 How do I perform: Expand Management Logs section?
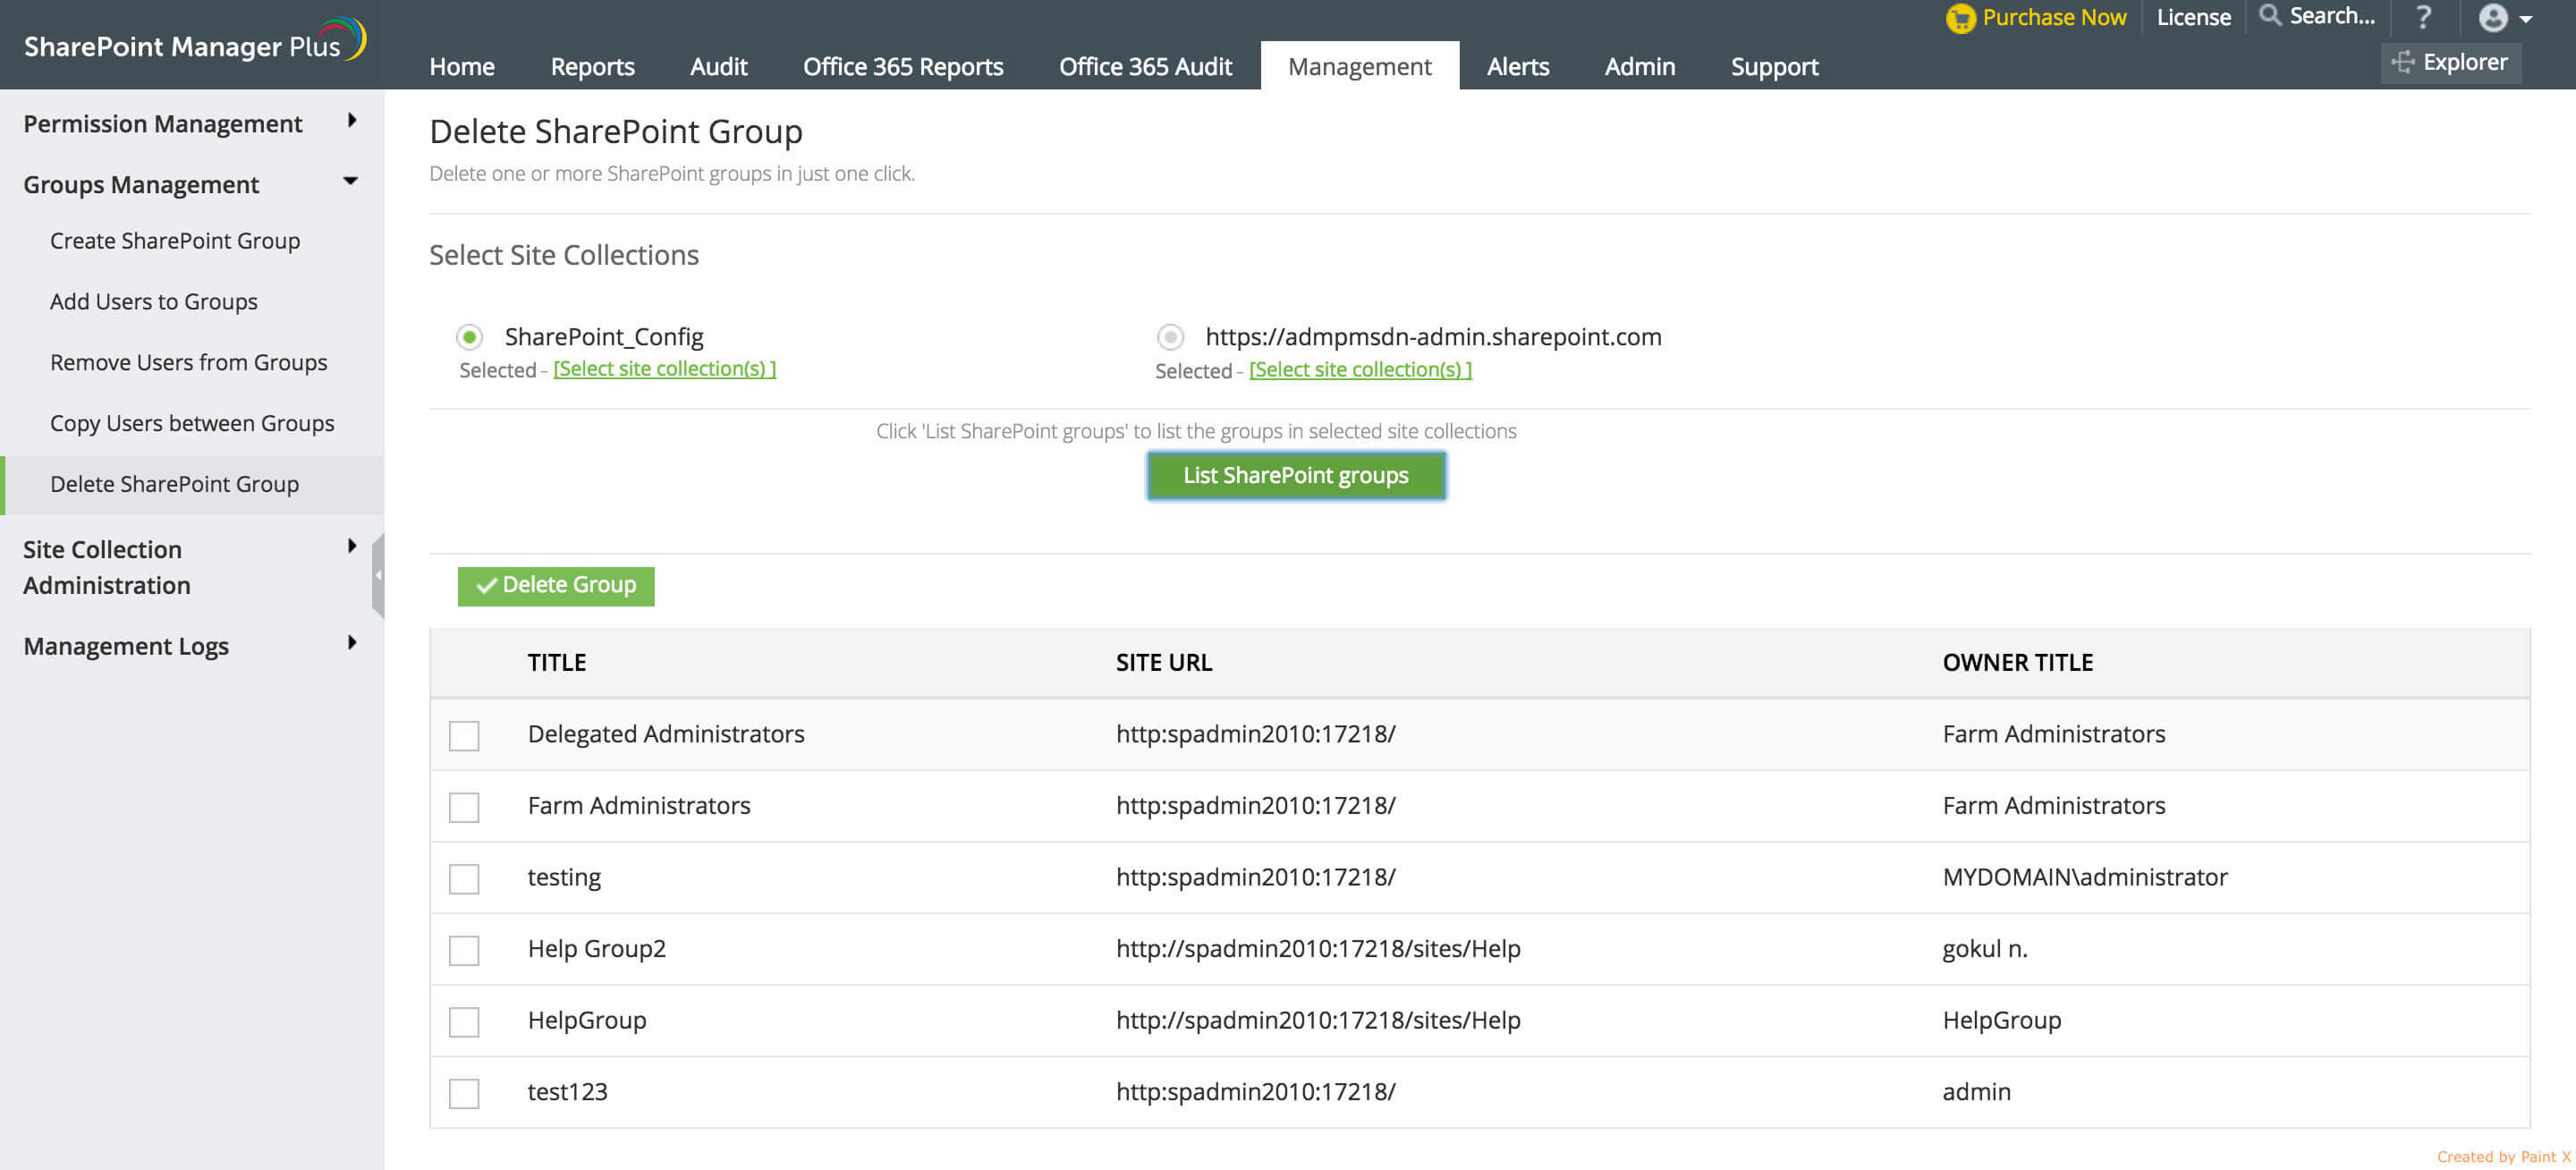coord(351,643)
